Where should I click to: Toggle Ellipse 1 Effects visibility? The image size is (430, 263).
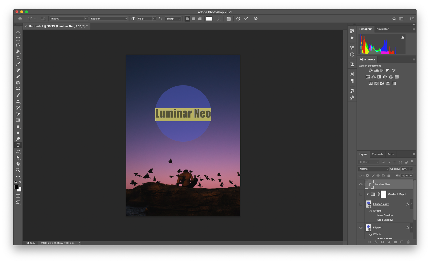tap(371, 235)
